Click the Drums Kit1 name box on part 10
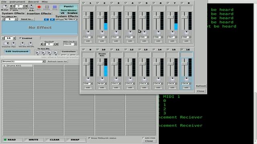257x144 pixels. (102, 55)
